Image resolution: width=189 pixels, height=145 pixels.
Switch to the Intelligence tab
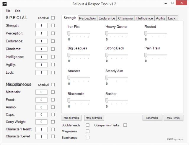click(144, 18)
